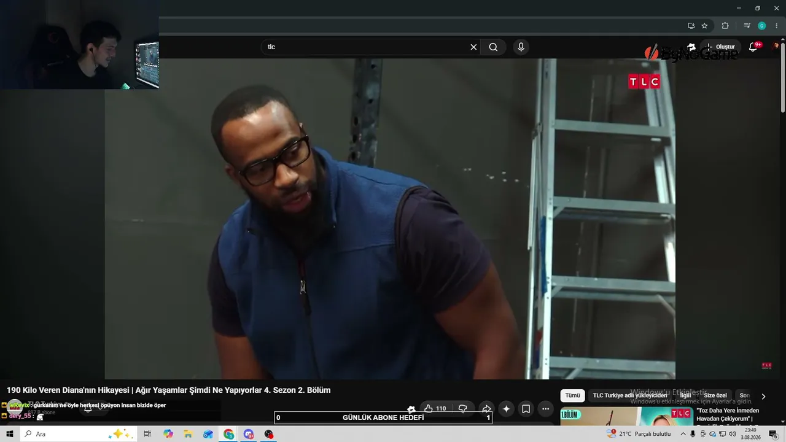Dislike the video with thumbs down
This screenshot has height=442, width=786.
(x=463, y=409)
